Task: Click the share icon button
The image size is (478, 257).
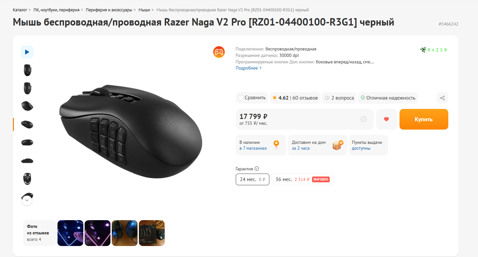Action: pyautogui.click(x=442, y=98)
